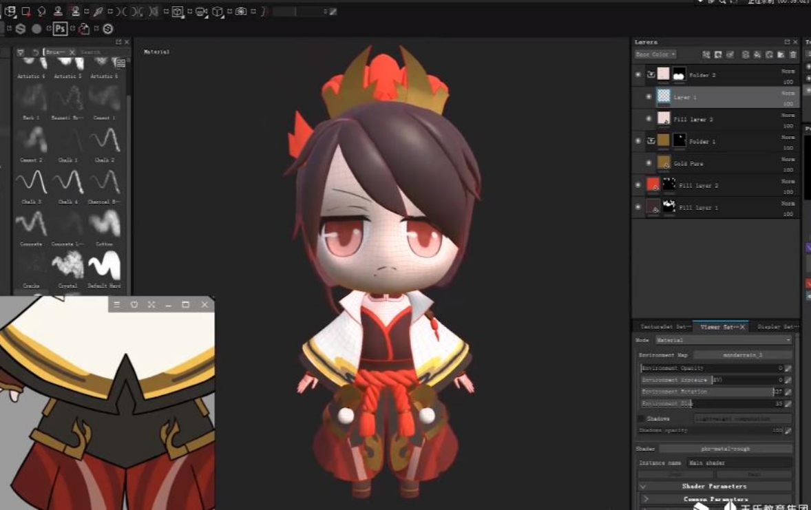This screenshot has height=510, width=811.
Task: Toggle visibility of Fill layer 2
Action: coord(638,185)
